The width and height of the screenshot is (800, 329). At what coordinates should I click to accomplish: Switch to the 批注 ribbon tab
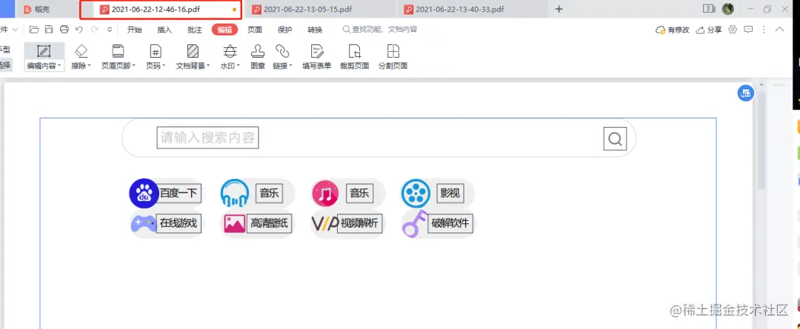194,30
